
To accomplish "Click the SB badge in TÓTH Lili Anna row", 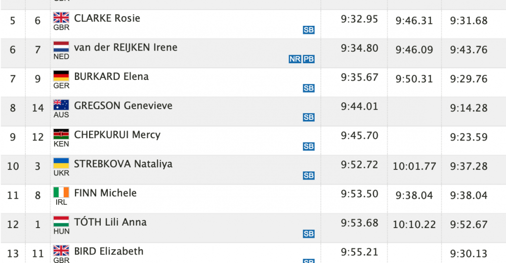I will point(309,234).
